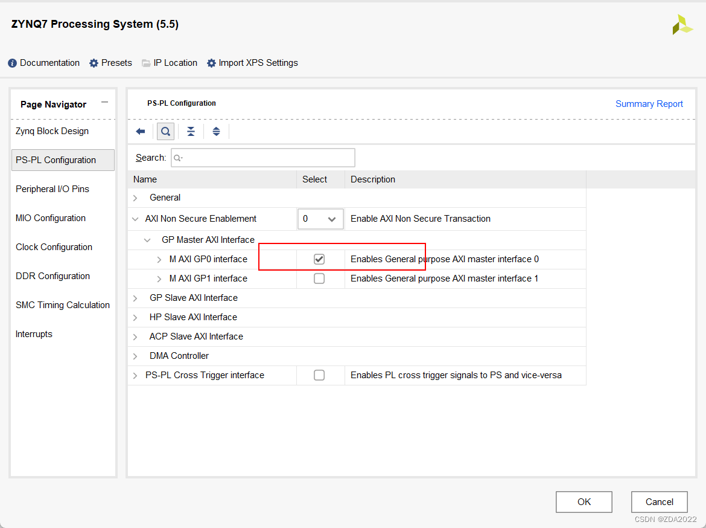Expand the M AXI GP1 interface row
Viewport: 706px width, 528px height.
(159, 279)
